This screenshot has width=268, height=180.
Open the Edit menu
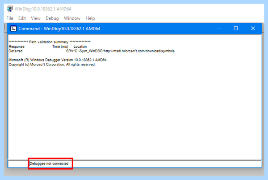coord(22,18)
